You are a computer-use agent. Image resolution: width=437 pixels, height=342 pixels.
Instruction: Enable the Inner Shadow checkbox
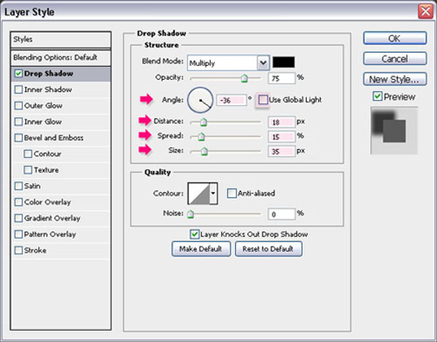tap(18, 89)
